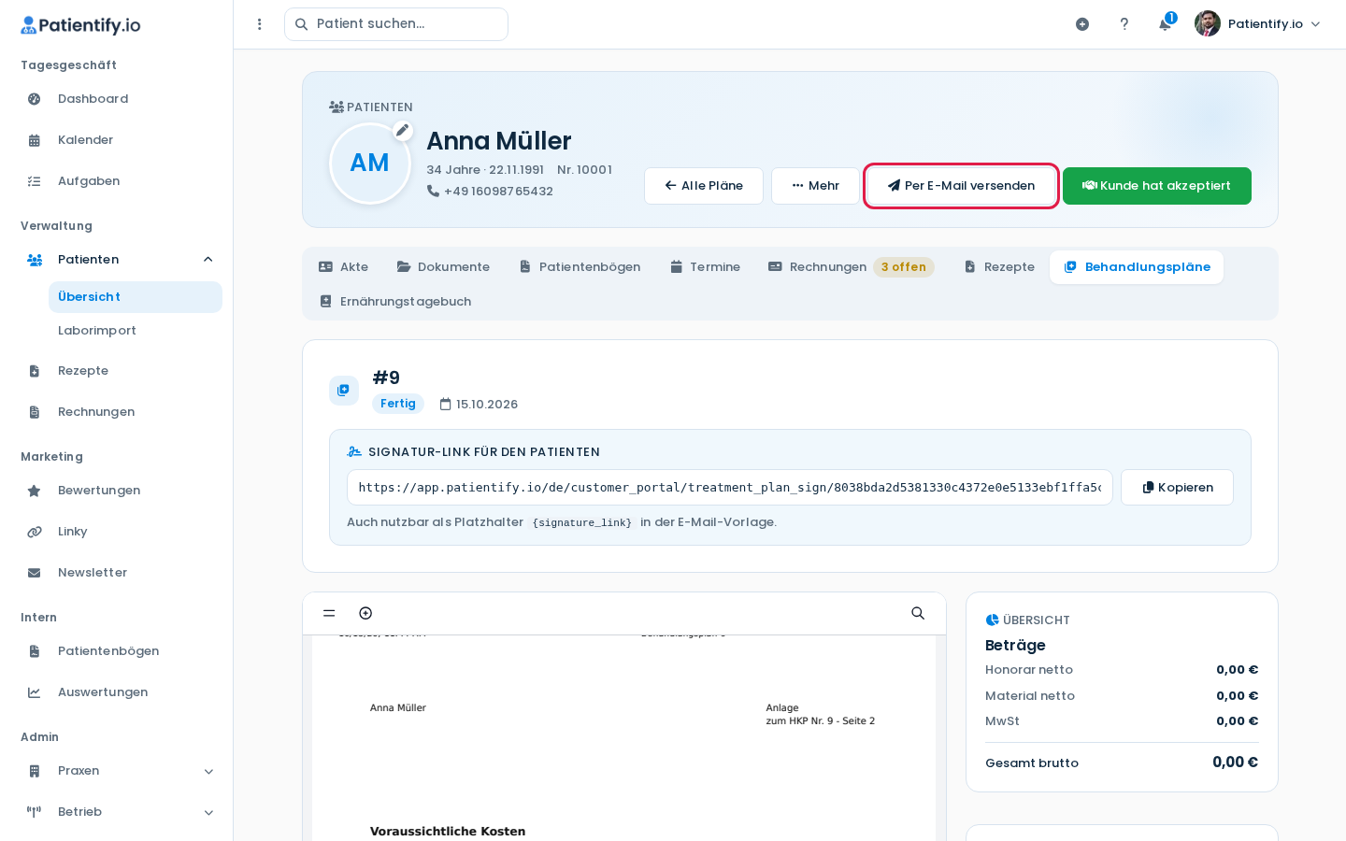Copy the signature link with Kopieren

1177,488
